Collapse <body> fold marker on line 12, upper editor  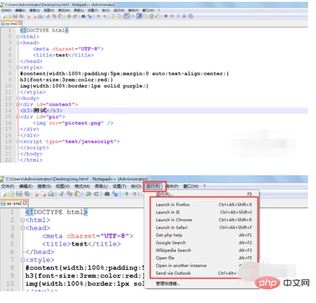pyautogui.click(x=18, y=98)
